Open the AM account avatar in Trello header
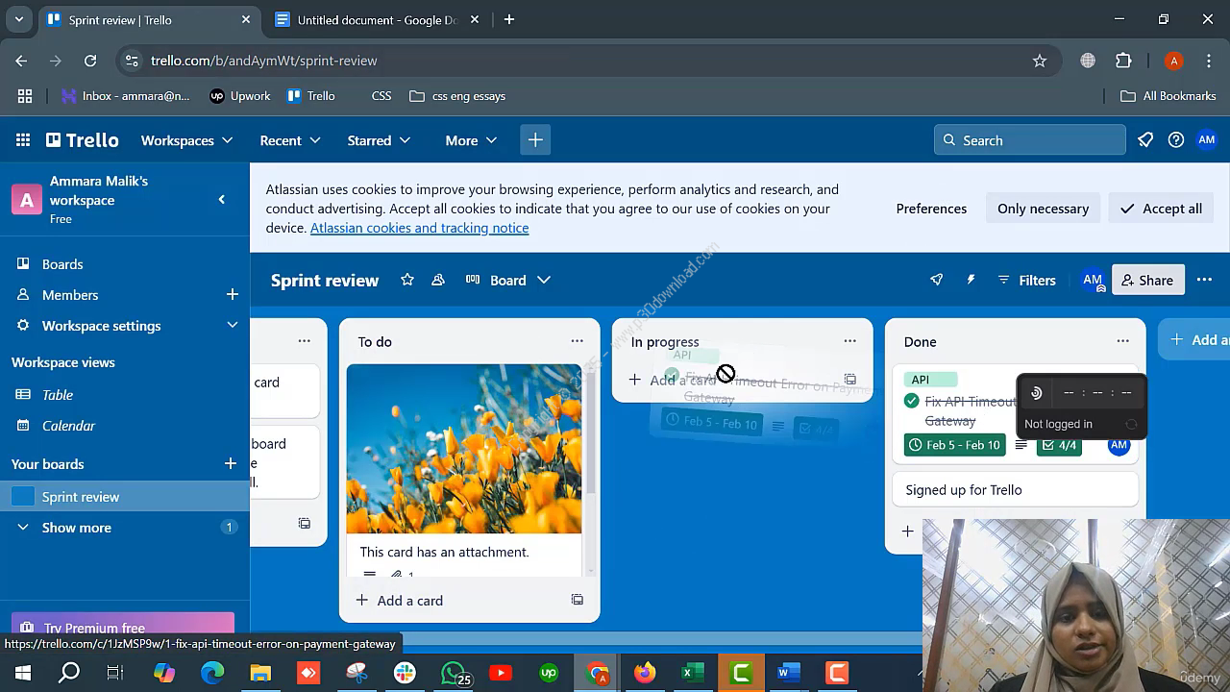This screenshot has height=692, width=1230. click(1207, 140)
